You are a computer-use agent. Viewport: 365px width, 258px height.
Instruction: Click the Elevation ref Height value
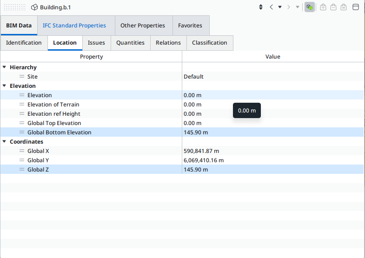192,114
